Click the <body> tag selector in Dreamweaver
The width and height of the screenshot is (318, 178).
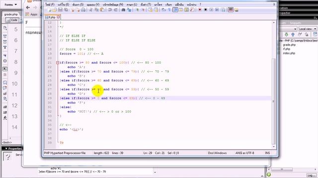[x=7, y=142]
